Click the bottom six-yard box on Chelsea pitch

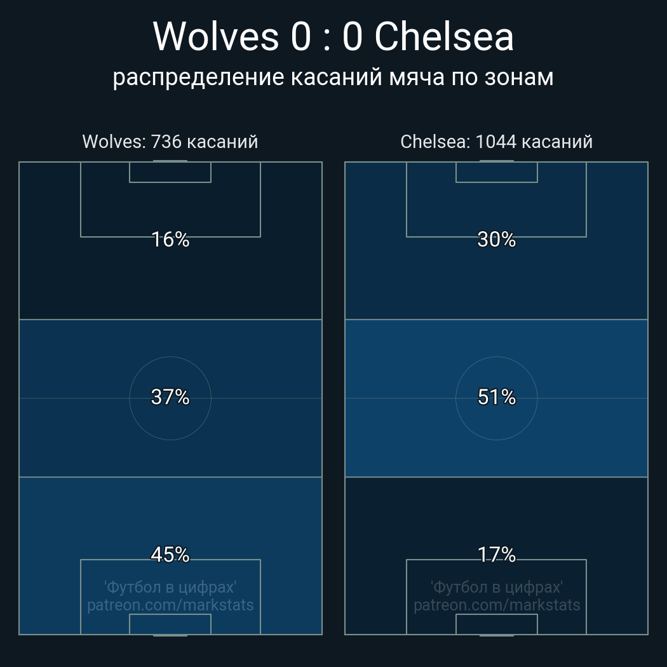pyautogui.click(x=497, y=624)
